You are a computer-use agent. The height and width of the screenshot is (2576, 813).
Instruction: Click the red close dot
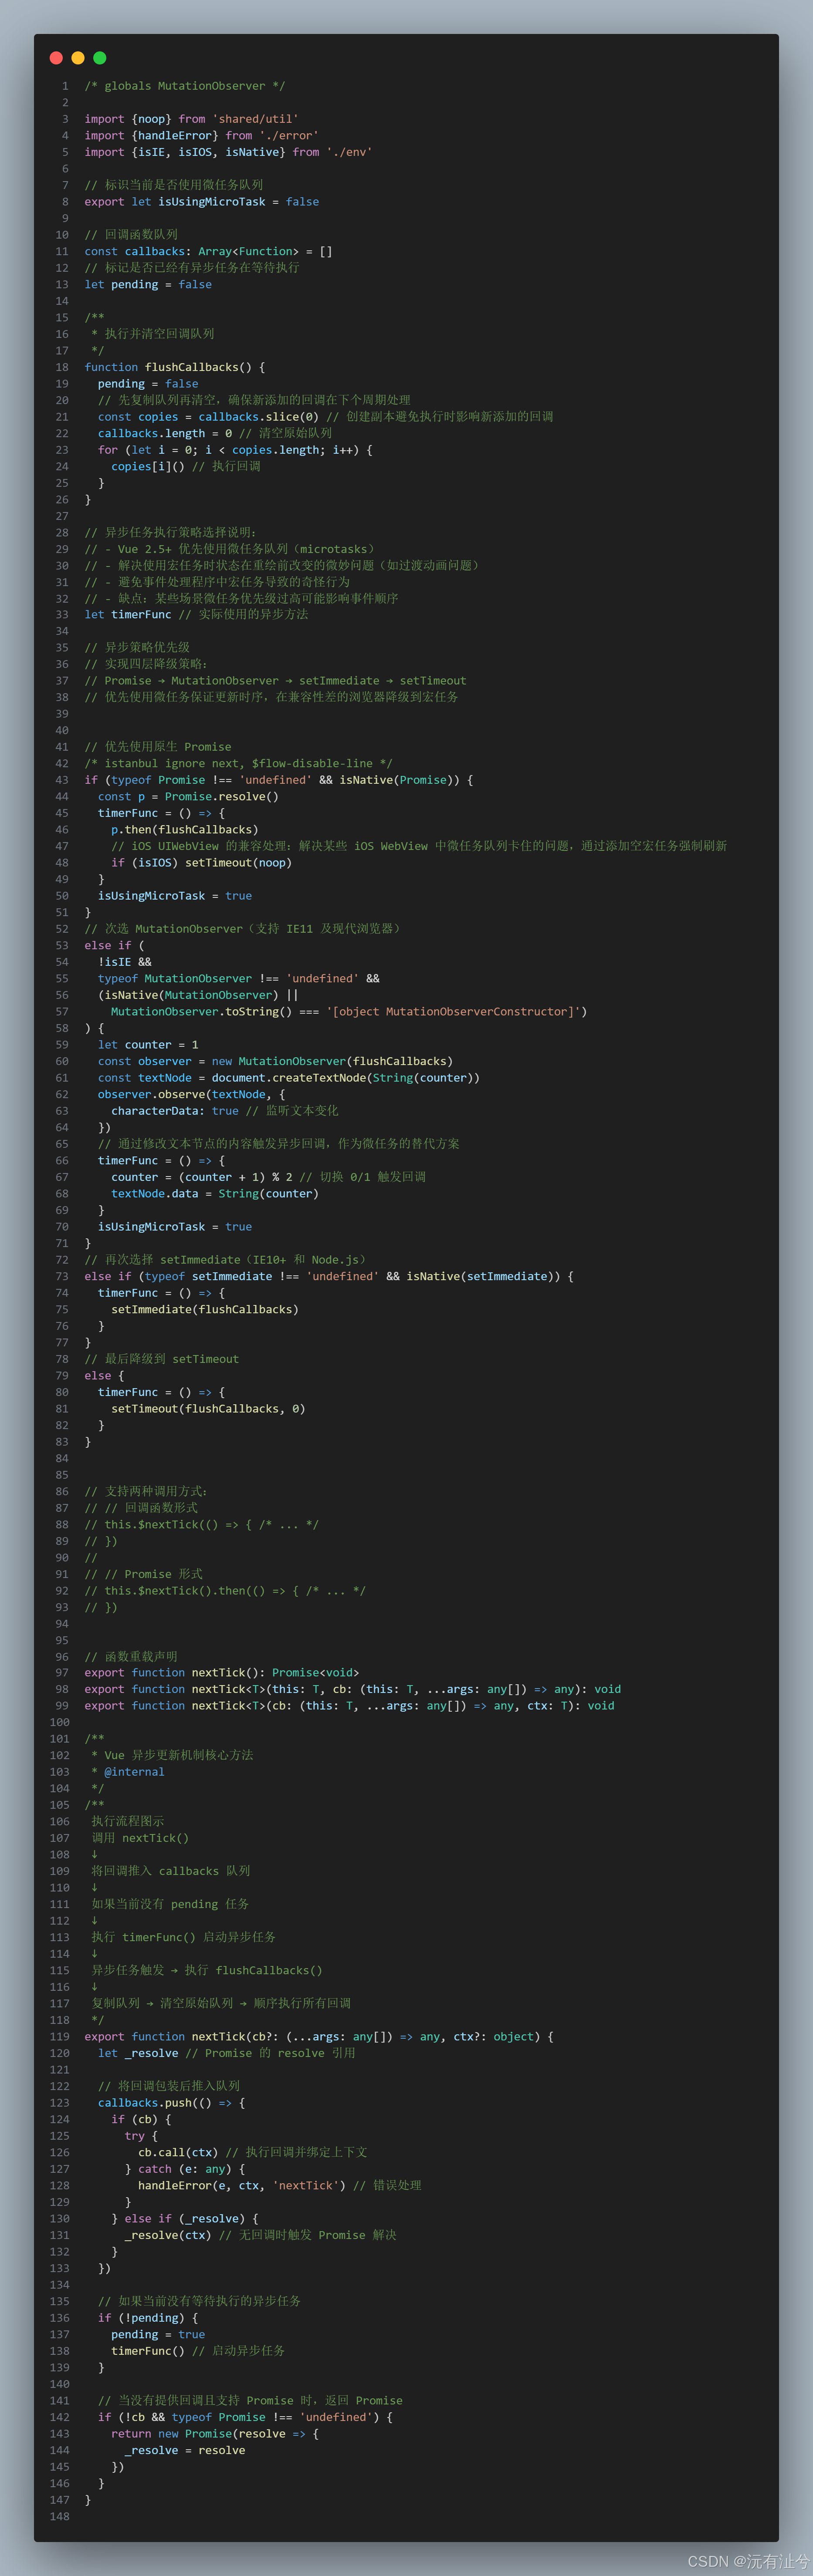pos(56,58)
